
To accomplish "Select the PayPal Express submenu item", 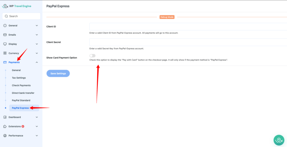I will (x=24, y=108).
